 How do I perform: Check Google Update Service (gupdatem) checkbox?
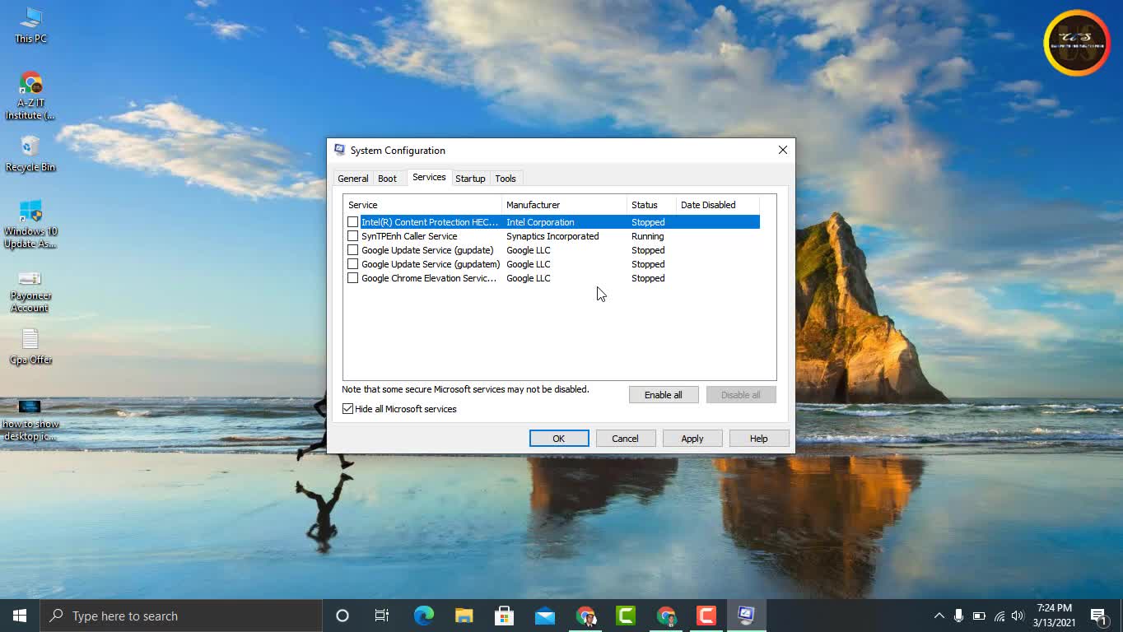point(352,264)
